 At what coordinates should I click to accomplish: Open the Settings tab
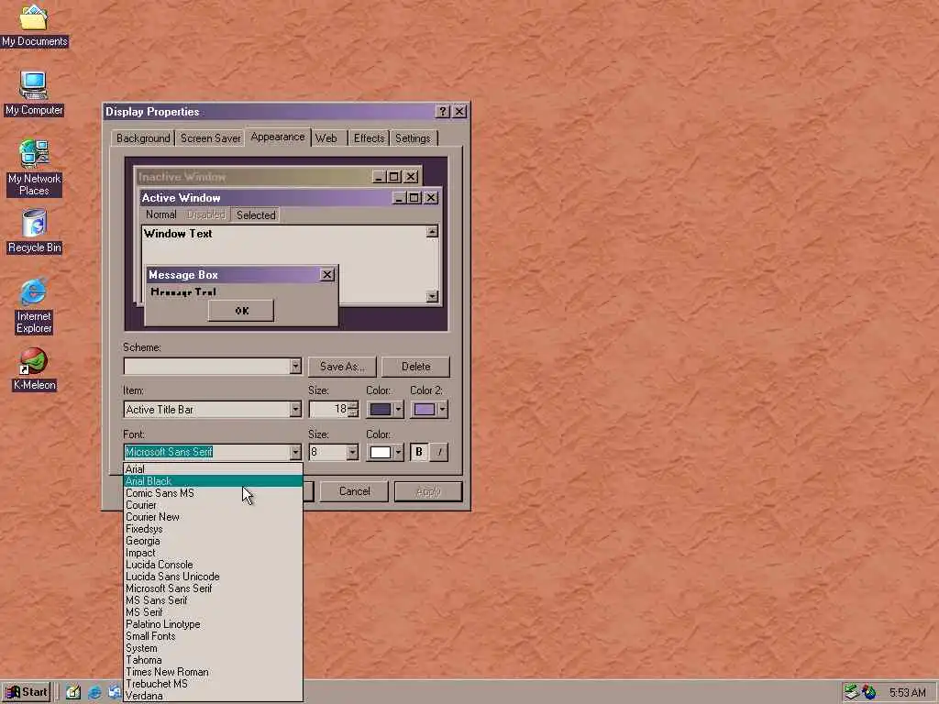[x=413, y=138]
